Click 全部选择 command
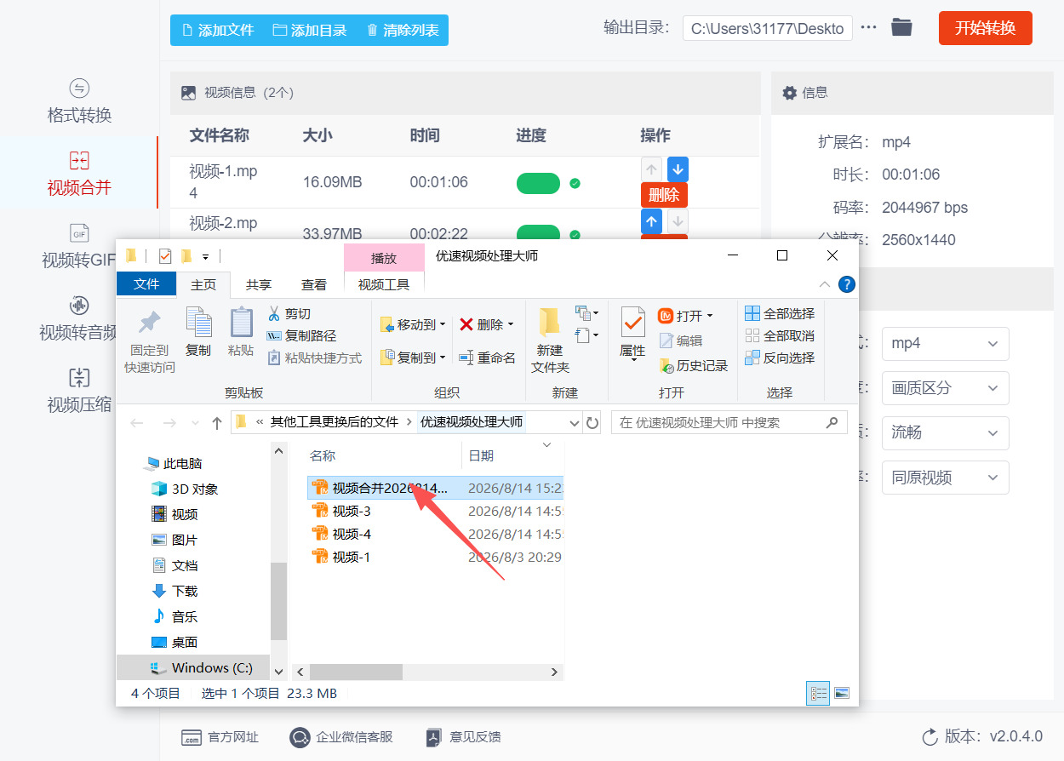The image size is (1064, 761). (x=780, y=313)
